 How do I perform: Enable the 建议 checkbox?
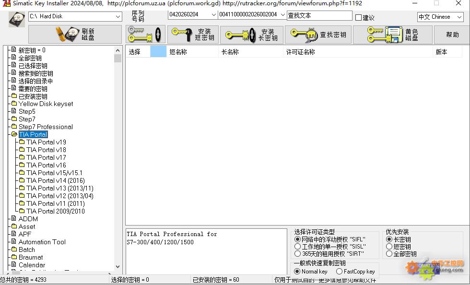point(359,18)
